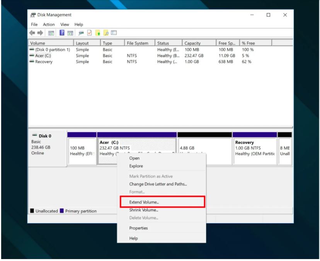320x261 pixels.
Task: Open the View menu
Action: (x=65, y=24)
